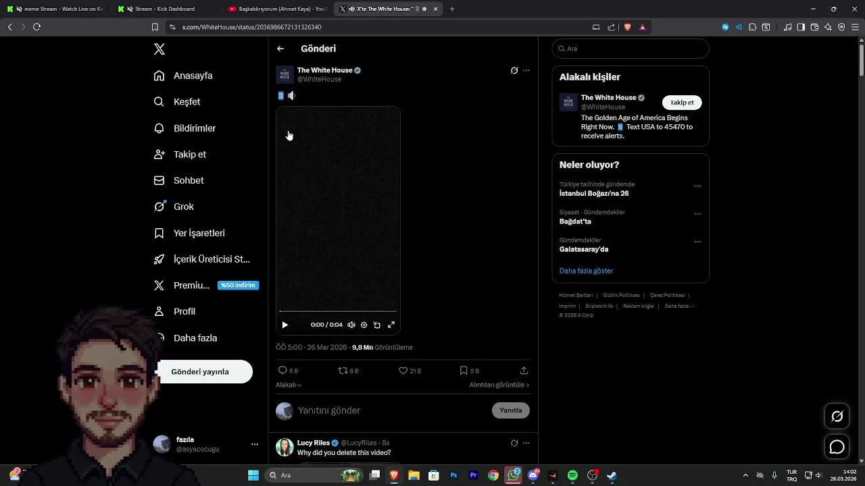Play the video

[x=285, y=325]
